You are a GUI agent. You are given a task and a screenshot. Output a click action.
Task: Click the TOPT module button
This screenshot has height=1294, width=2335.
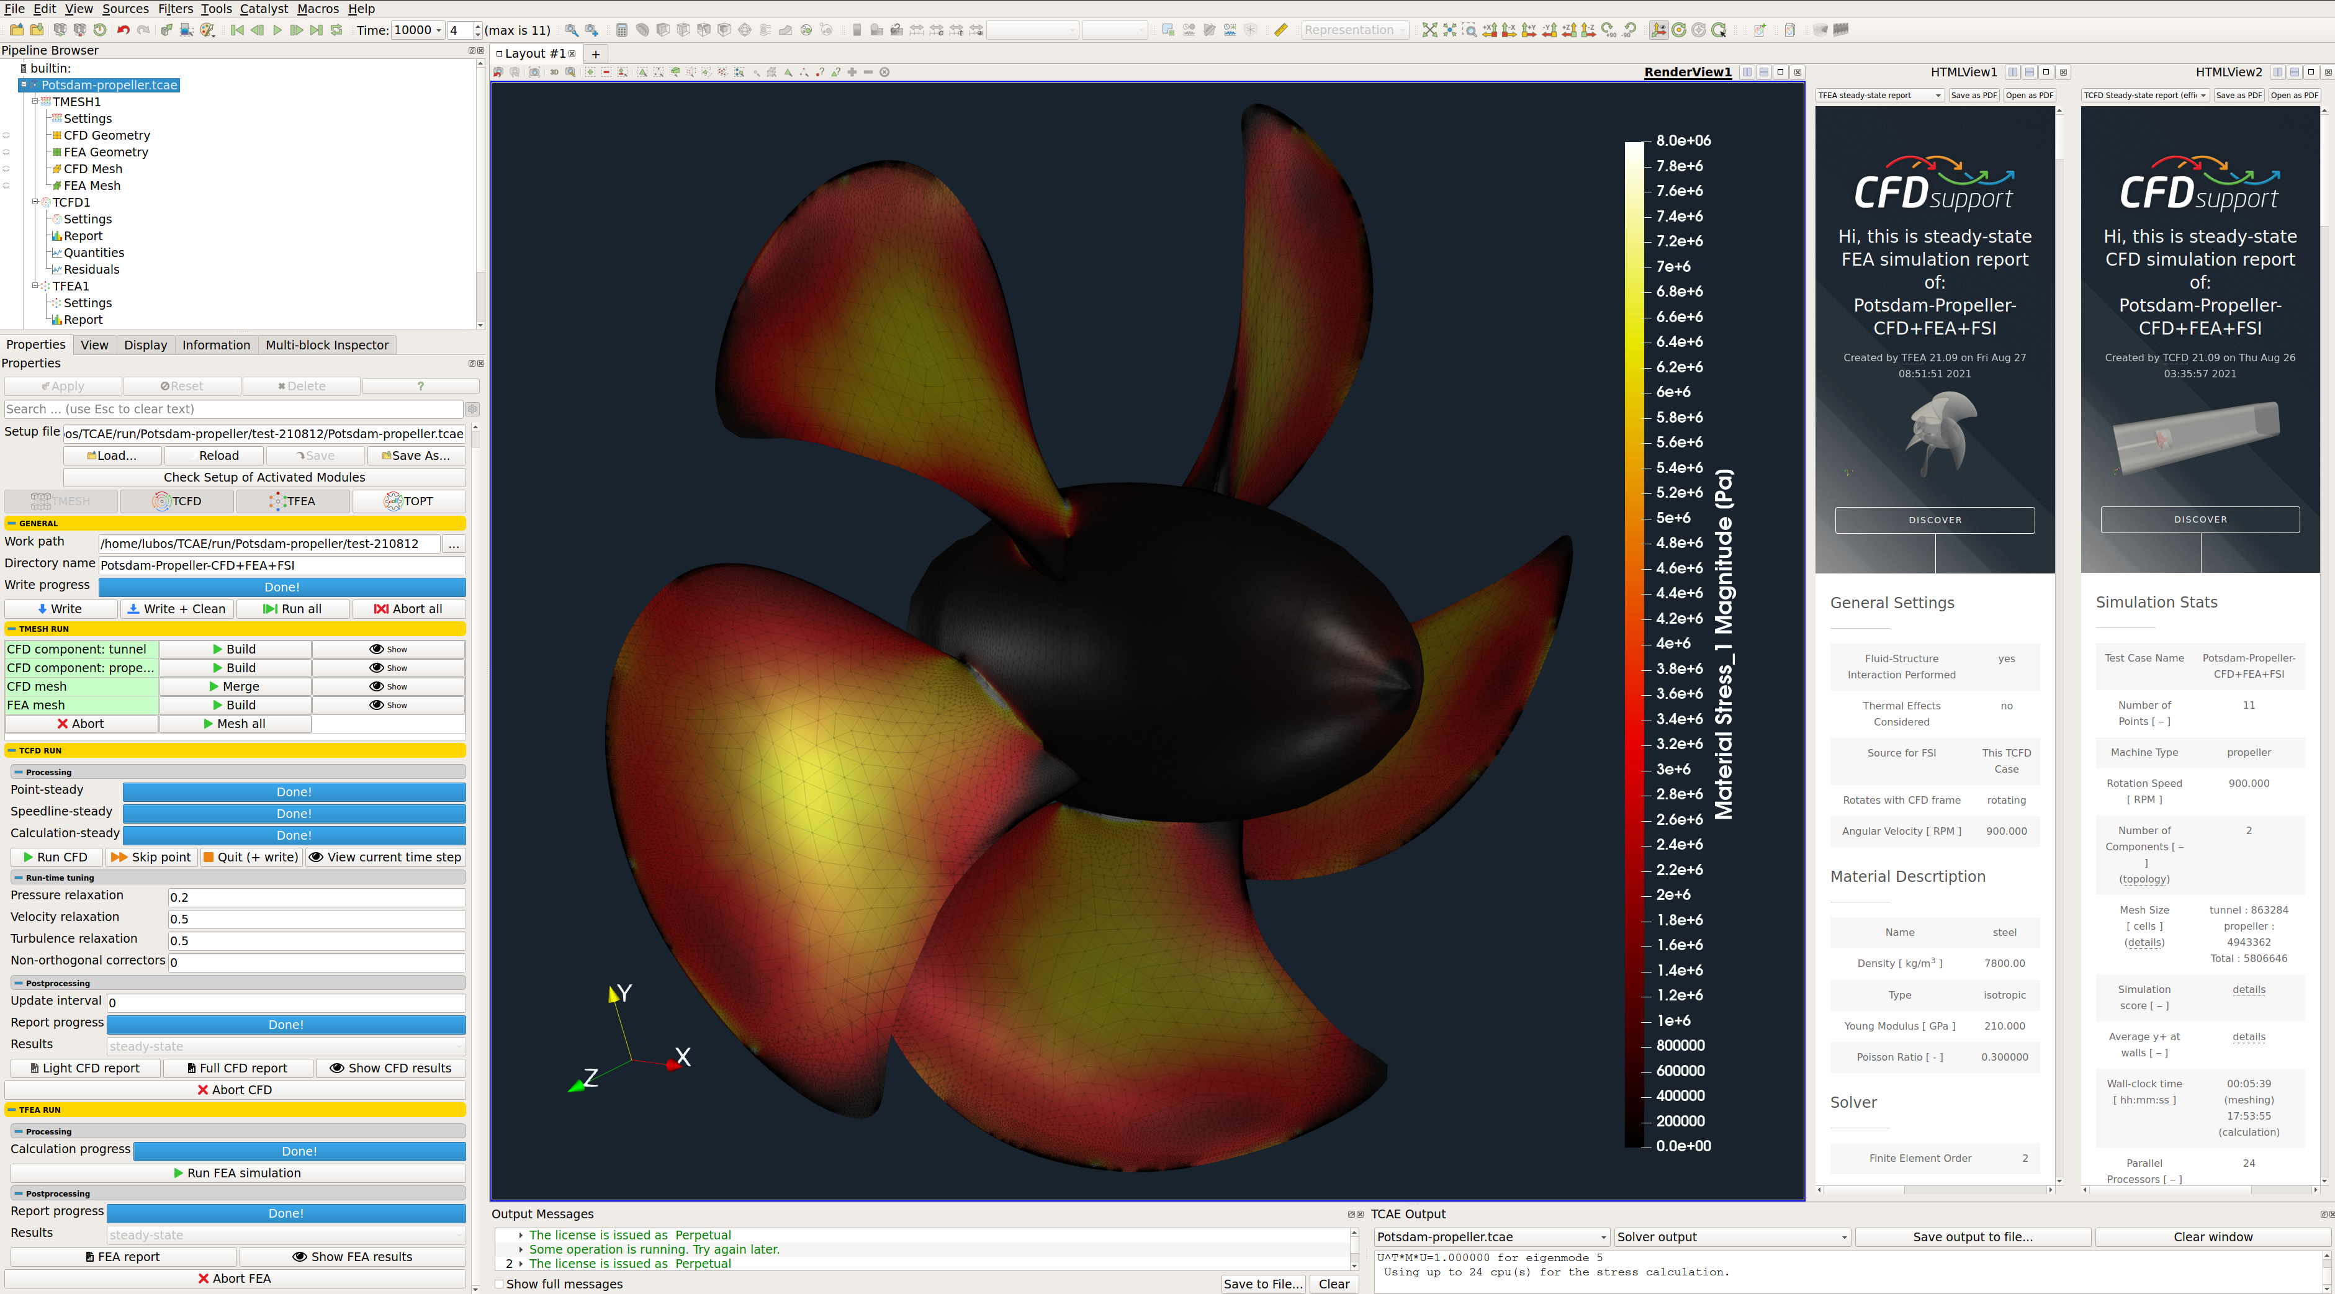pos(409,501)
